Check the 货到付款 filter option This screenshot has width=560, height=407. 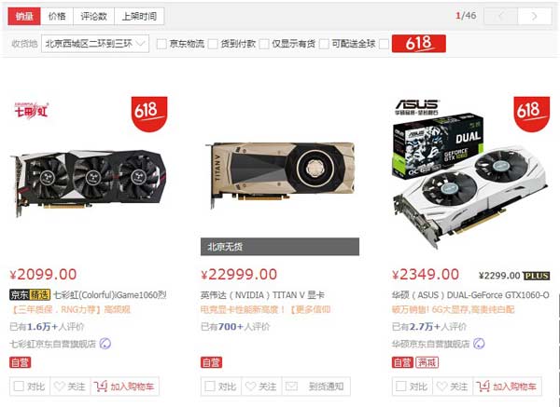(213, 44)
